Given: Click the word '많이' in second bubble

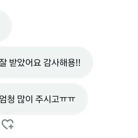Looking at the screenshot, I should pyautogui.click(x=25, y=99).
